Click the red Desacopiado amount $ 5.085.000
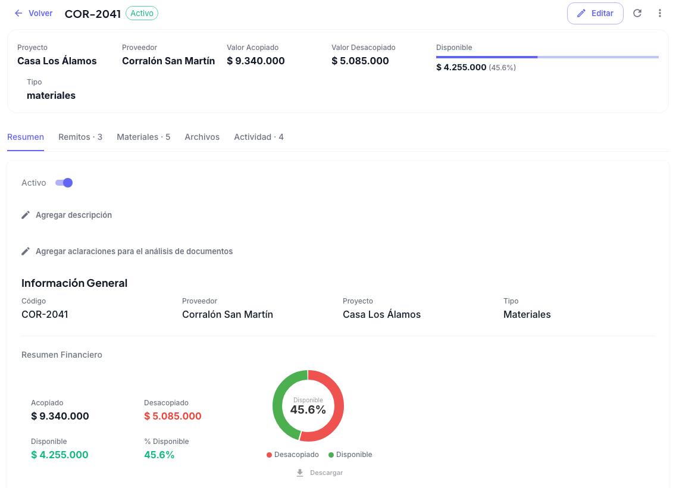This screenshot has width=676, height=488. click(173, 416)
